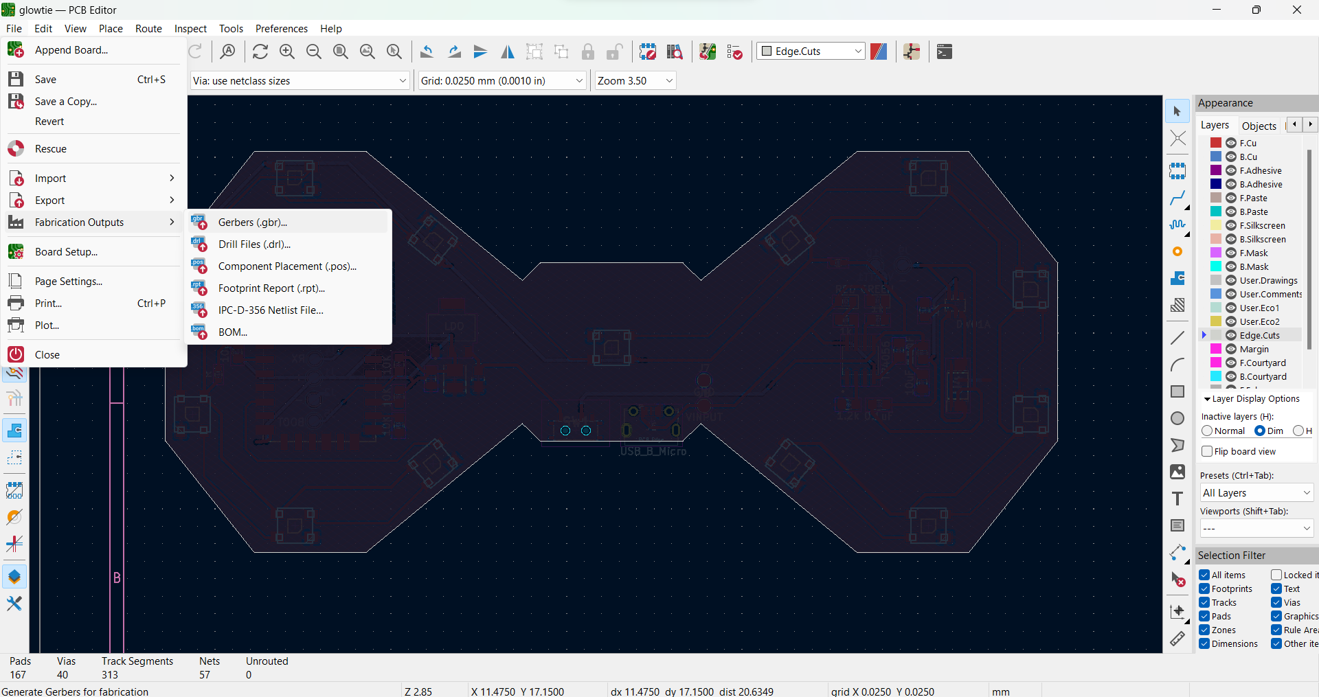Image resolution: width=1319 pixels, height=697 pixels.
Task: Select the Add Filled Zone tool
Action: pyautogui.click(x=1177, y=278)
